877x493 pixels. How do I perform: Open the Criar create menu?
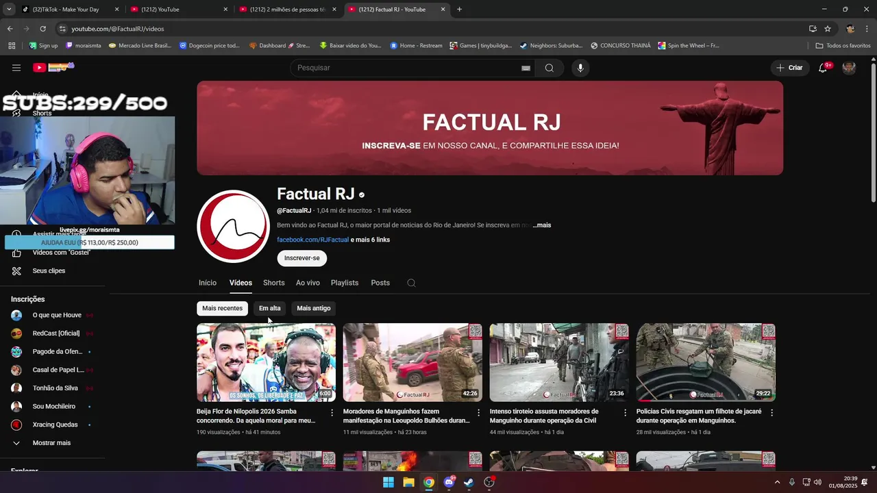(x=789, y=68)
